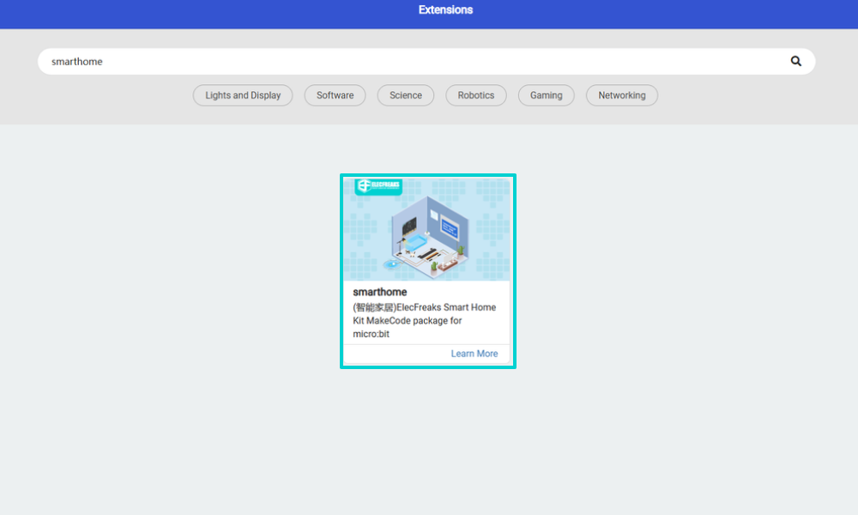This screenshot has height=515, width=858.
Task: Click the magnifying glass search icon
Action: coord(795,61)
